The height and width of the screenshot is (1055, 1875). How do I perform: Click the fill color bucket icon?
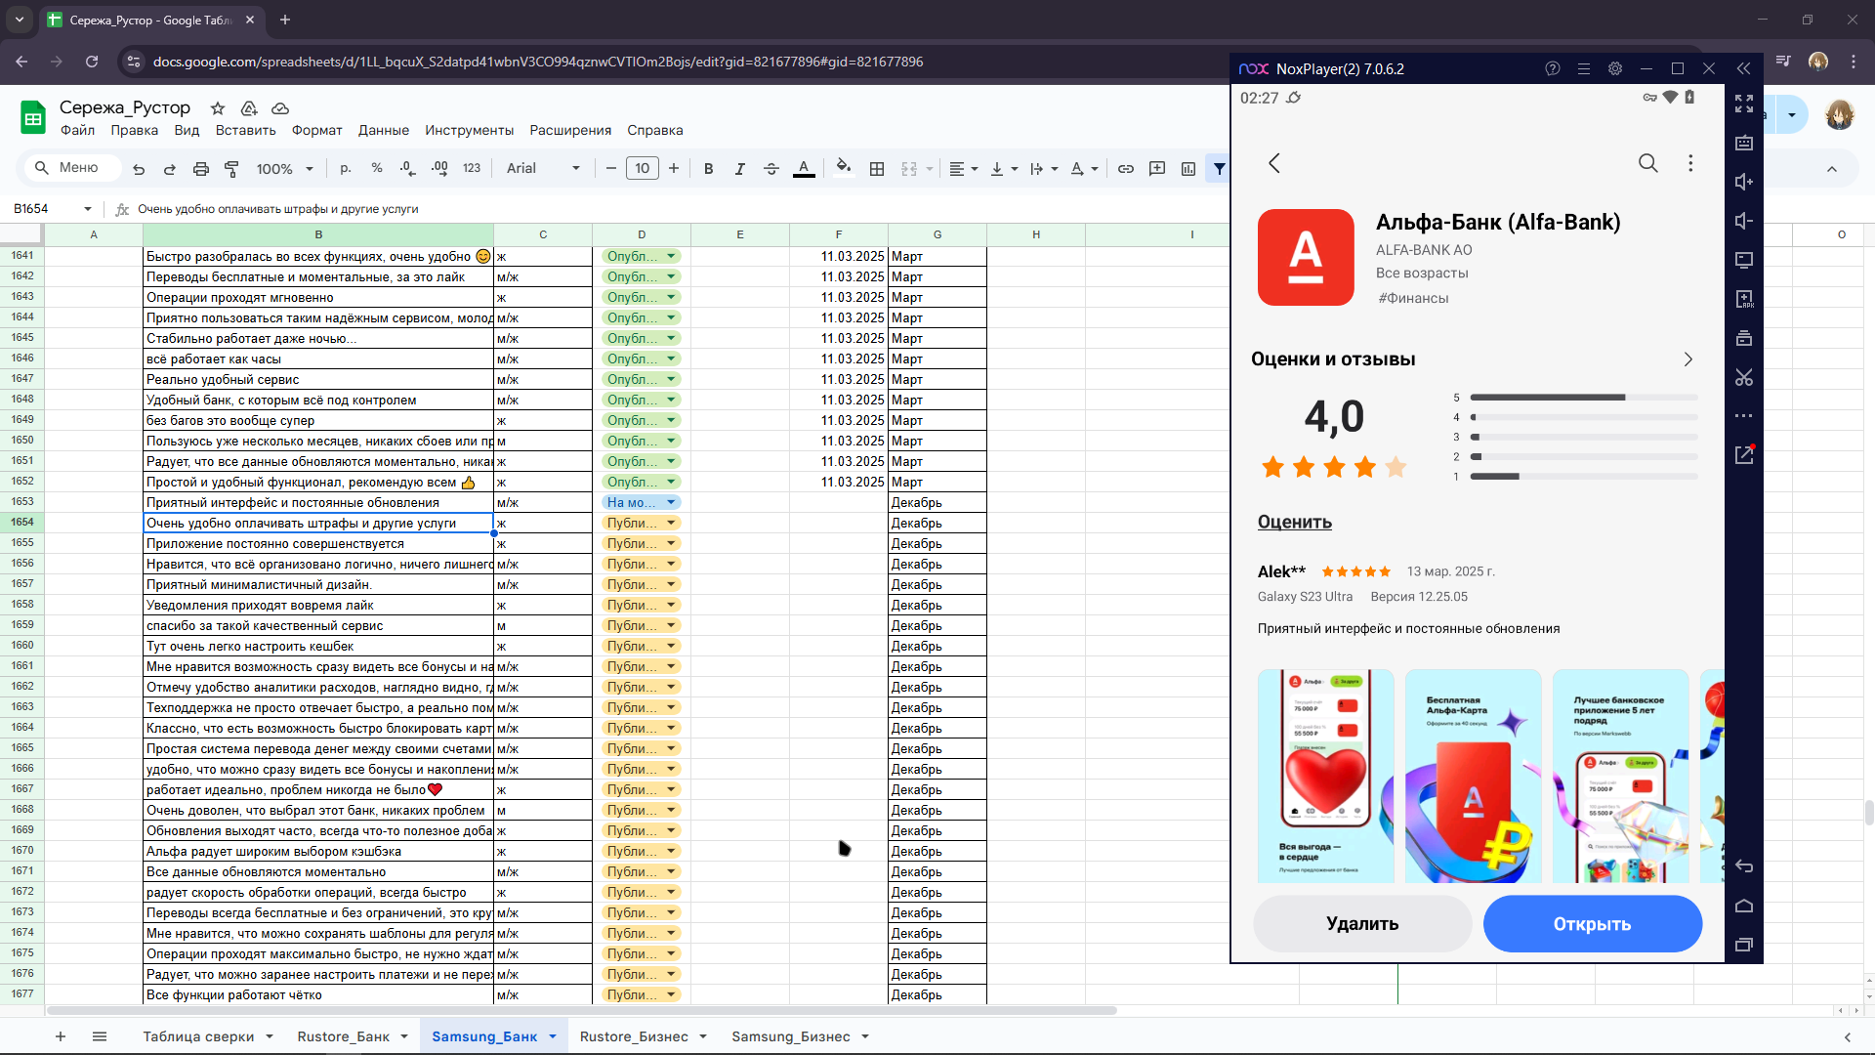[844, 168]
